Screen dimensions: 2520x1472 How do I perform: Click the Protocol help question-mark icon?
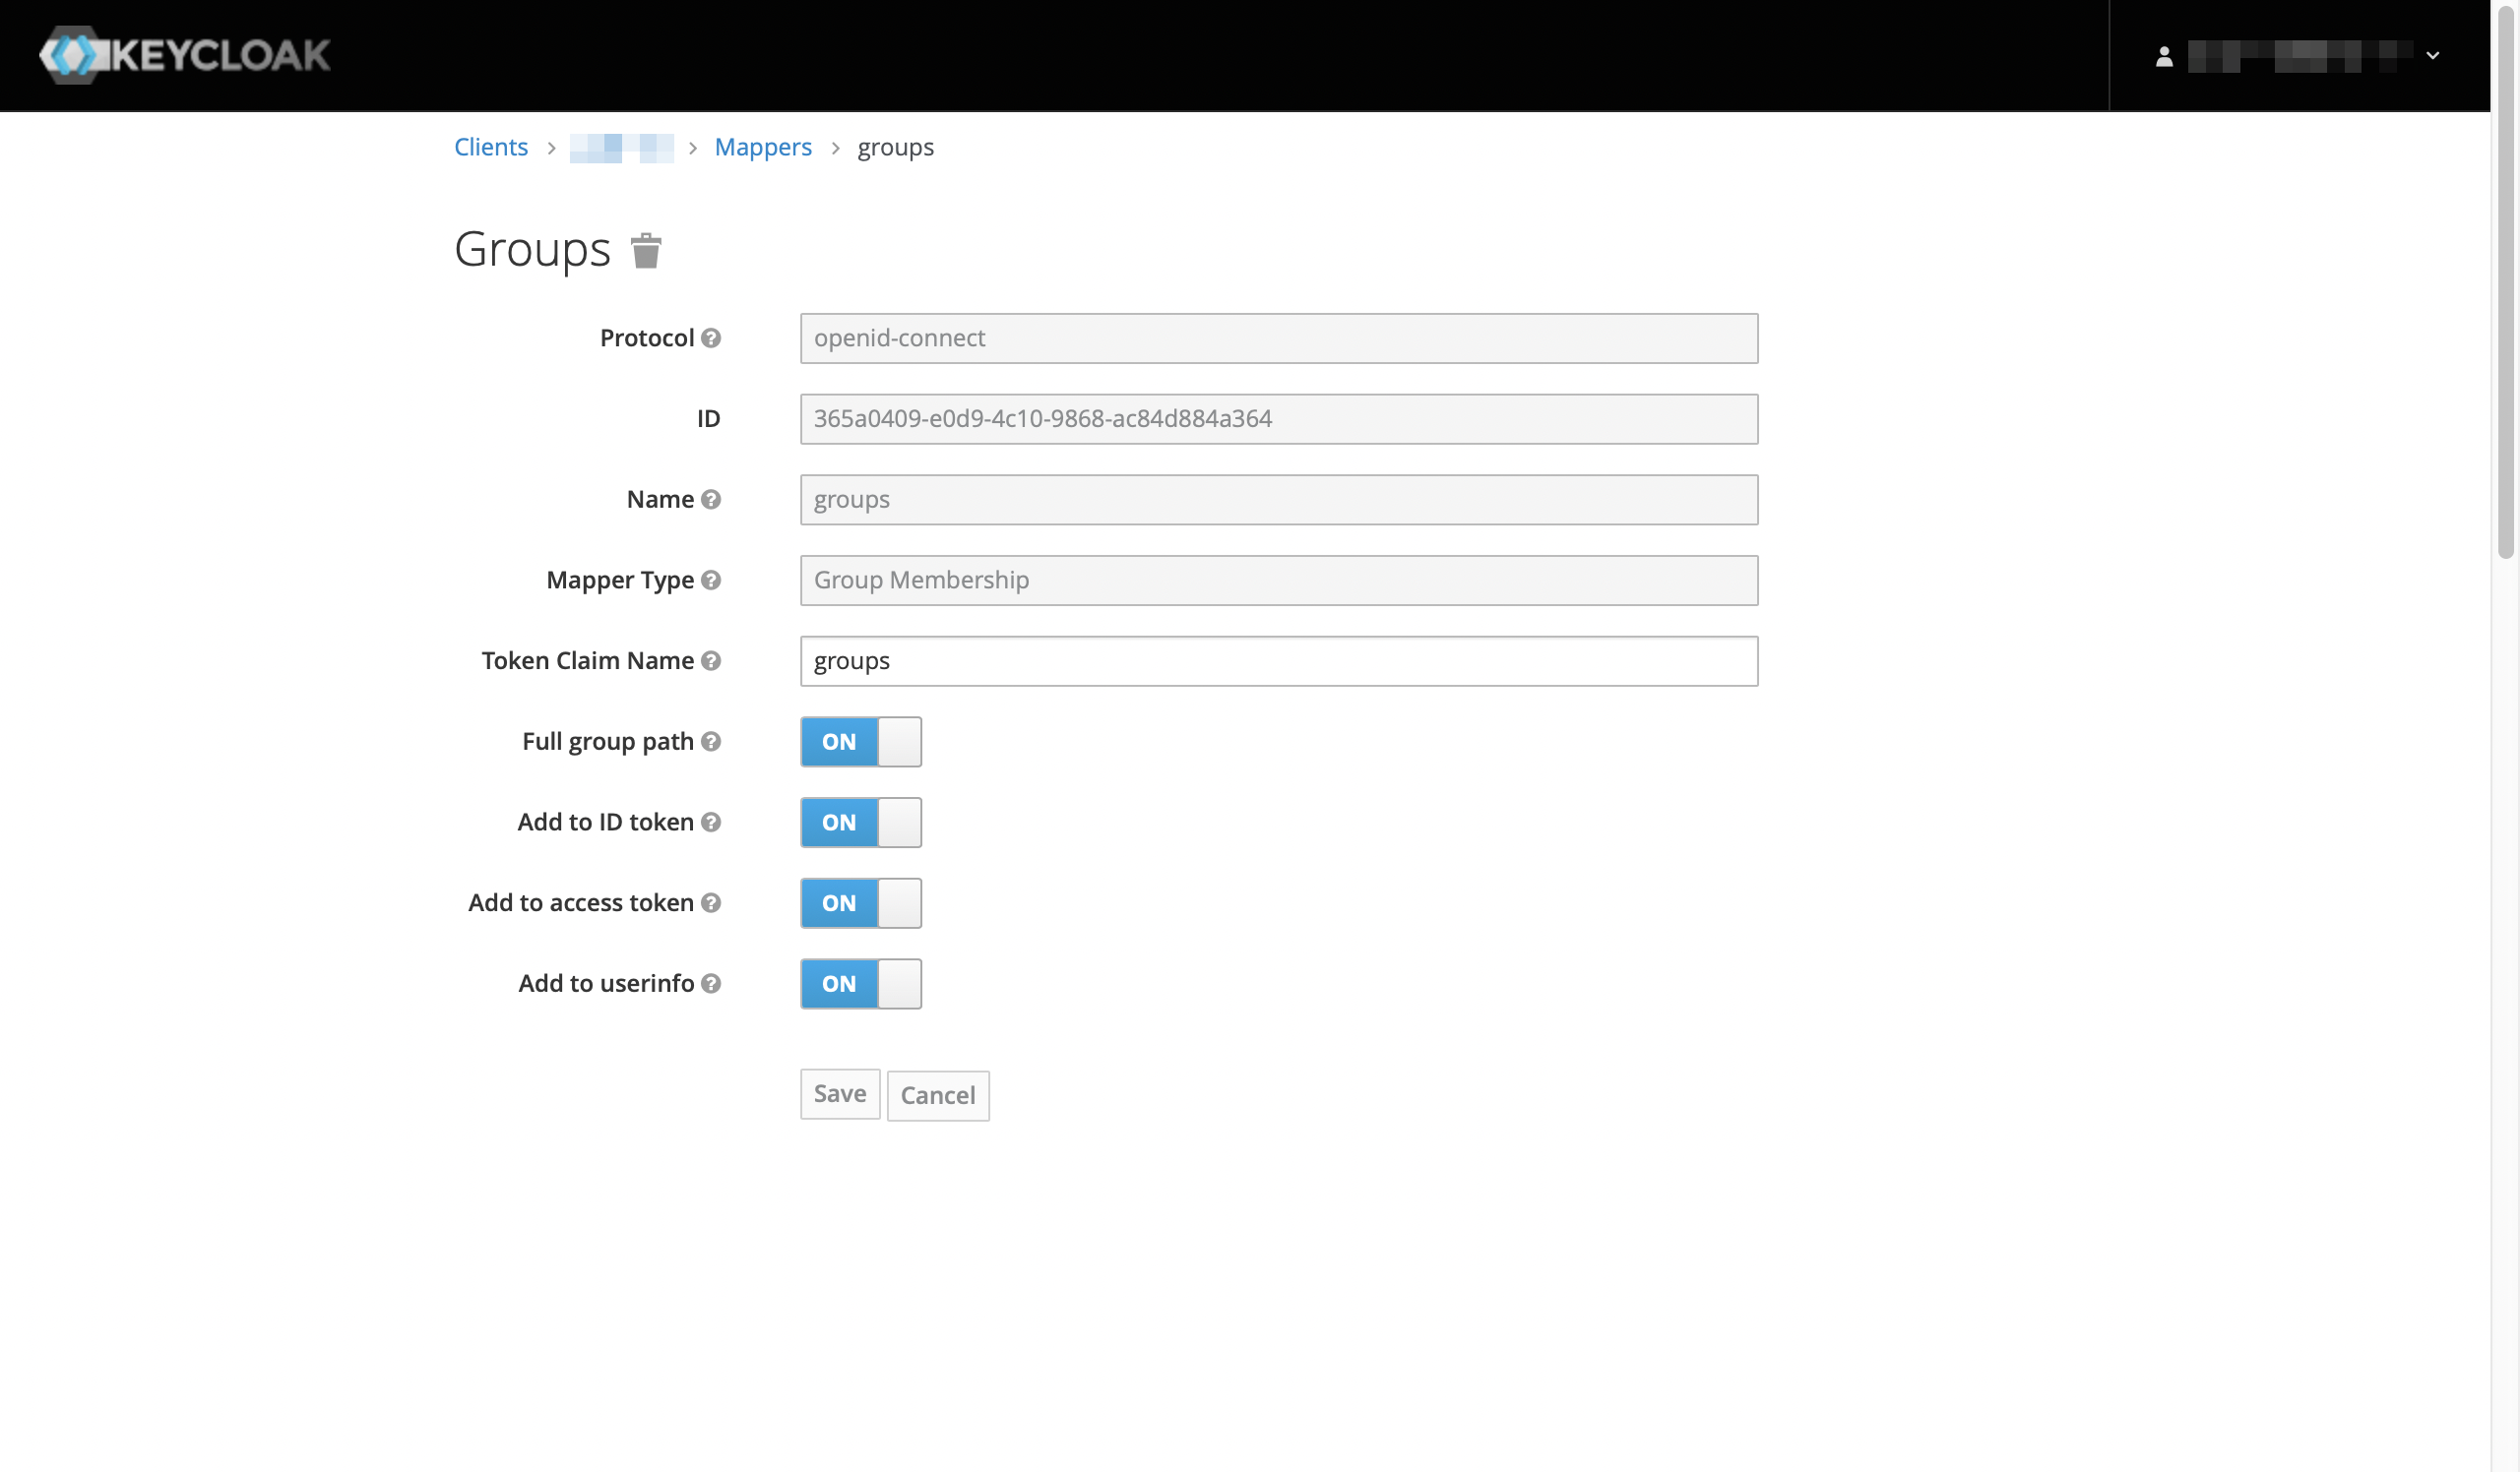point(711,337)
